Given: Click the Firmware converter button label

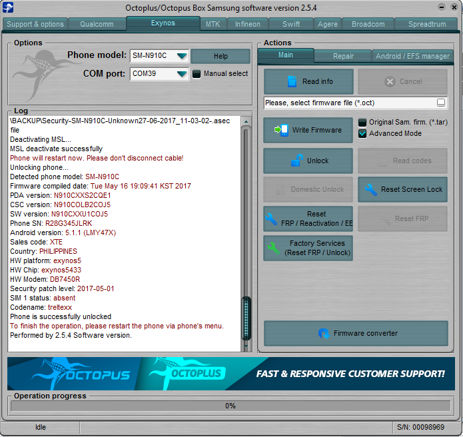Looking at the screenshot, I should coord(366,333).
